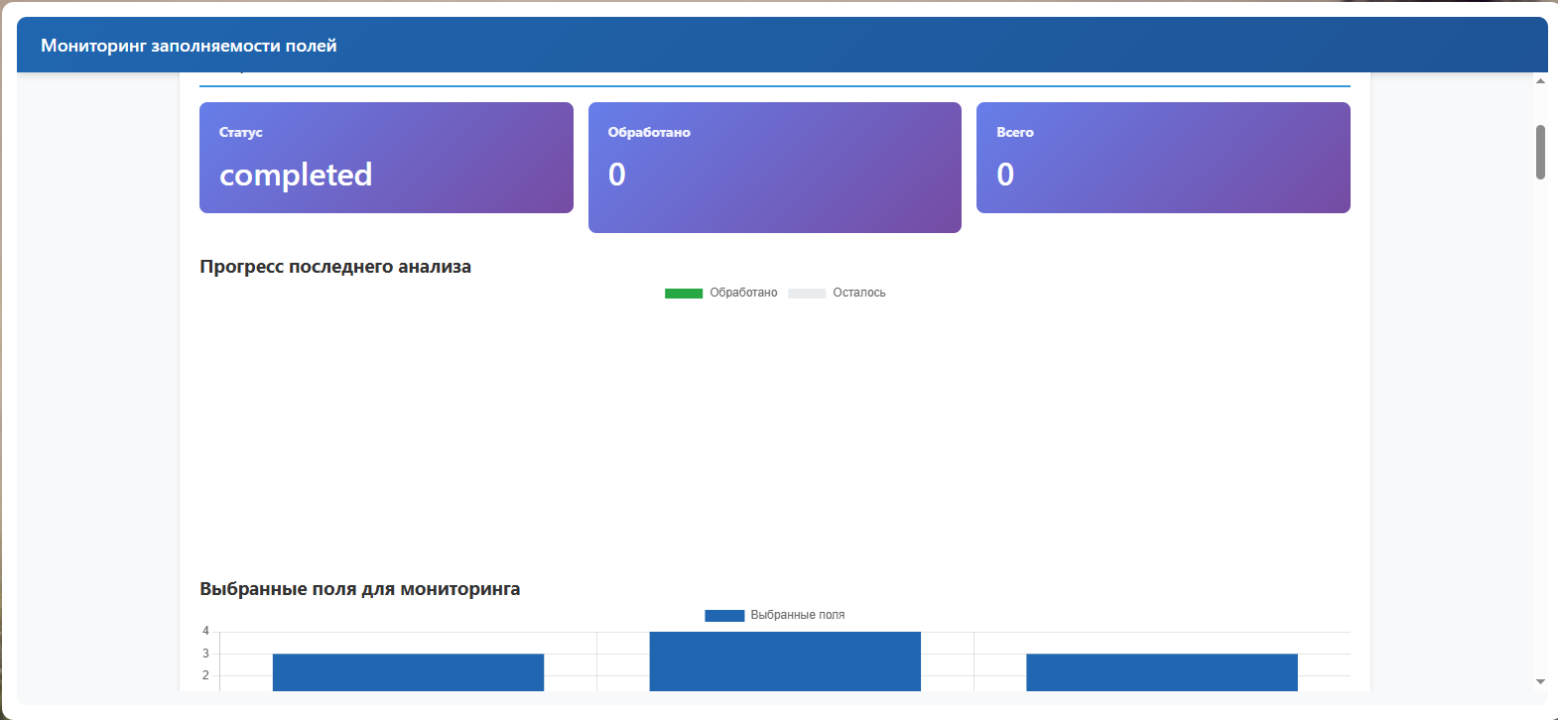Select the Статус card showing completed
The width and height of the screenshot is (1558, 720).
(x=386, y=158)
